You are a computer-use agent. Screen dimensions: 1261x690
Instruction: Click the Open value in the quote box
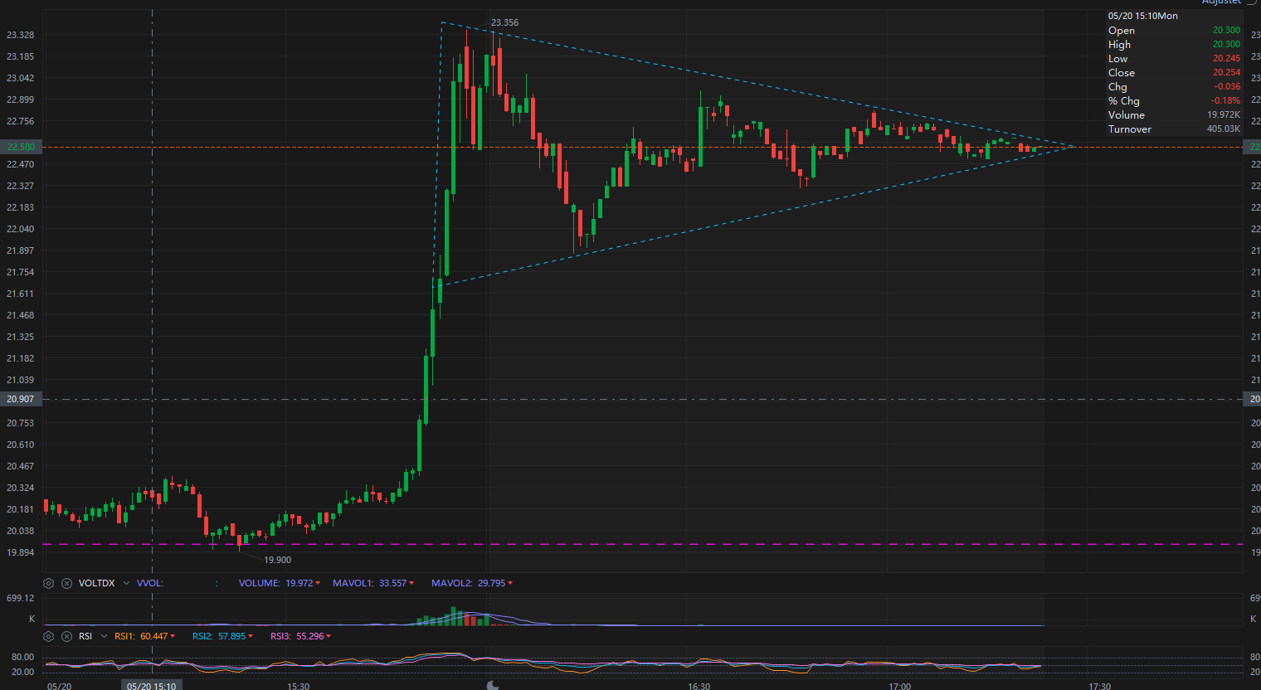(x=1226, y=30)
